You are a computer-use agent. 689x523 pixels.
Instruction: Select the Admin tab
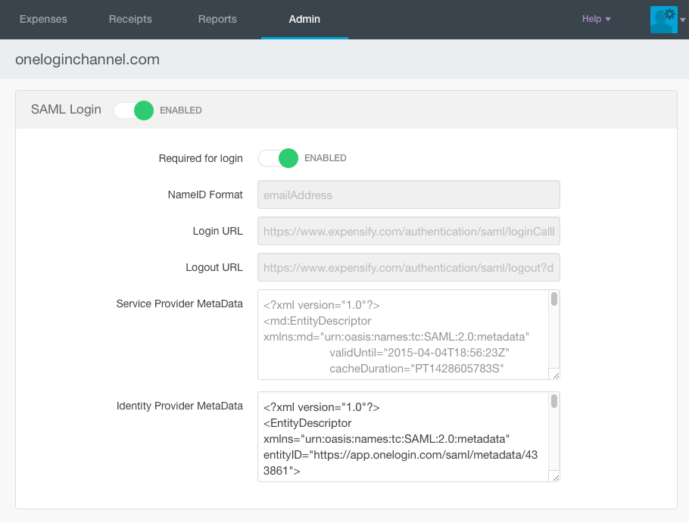304,19
